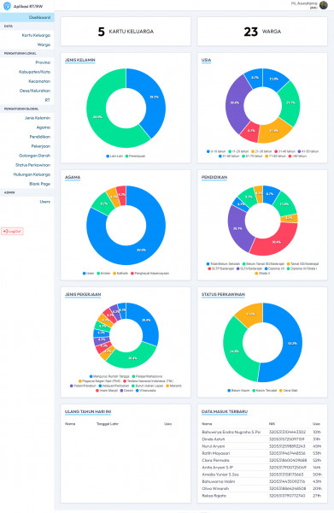Open Kartu Keluarga in the sidebar menu
Viewport: 334px width, 513px height.
tap(36, 35)
